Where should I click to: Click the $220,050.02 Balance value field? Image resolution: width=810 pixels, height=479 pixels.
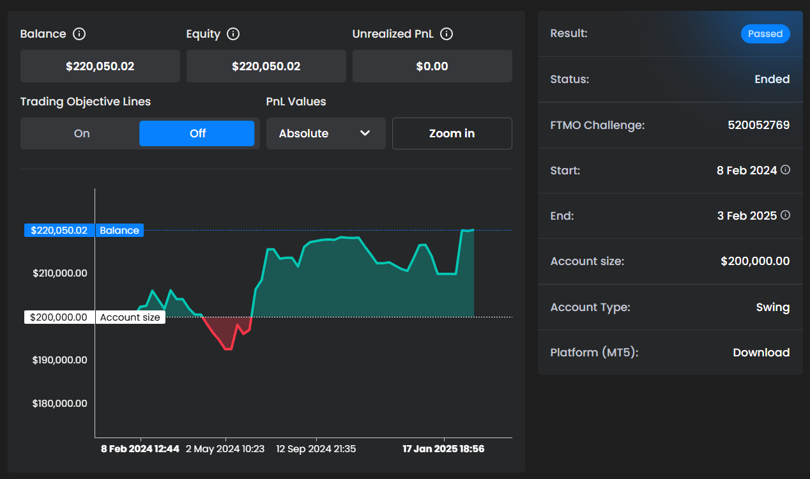(100, 66)
